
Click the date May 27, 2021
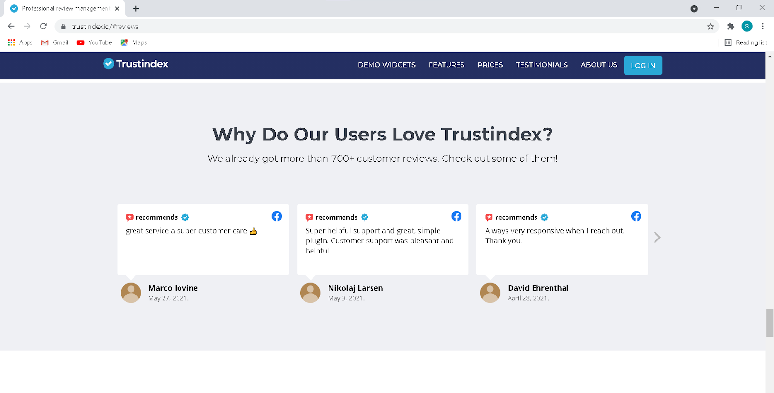pyautogui.click(x=168, y=298)
